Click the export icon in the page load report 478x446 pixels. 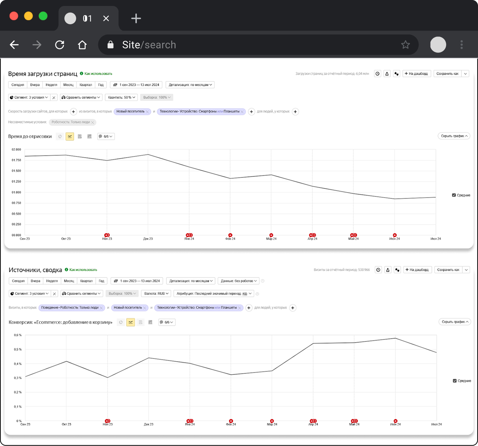(387, 74)
